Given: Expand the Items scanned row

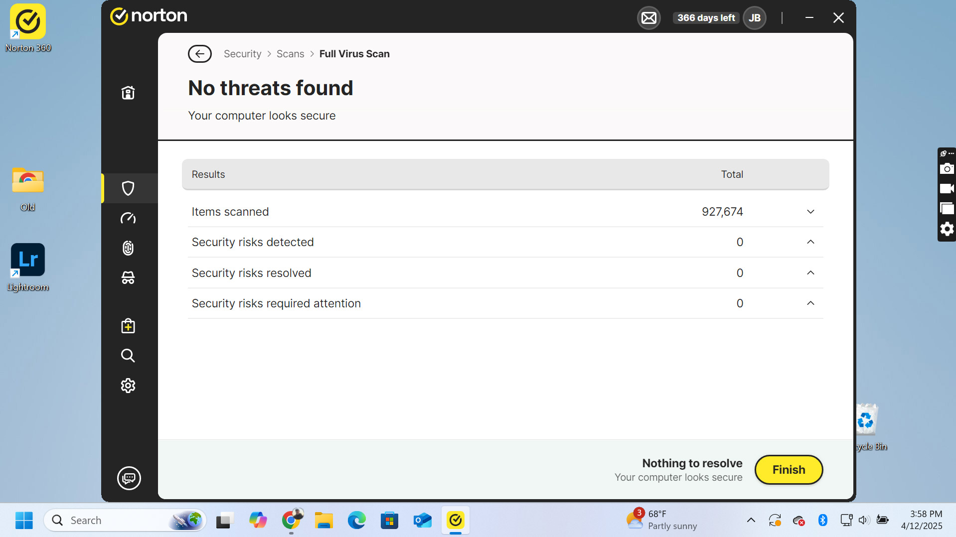Looking at the screenshot, I should (x=810, y=212).
